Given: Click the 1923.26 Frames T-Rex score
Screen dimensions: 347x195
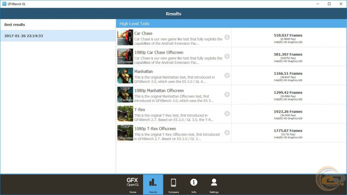Looking at the screenshot, I should coord(288,112).
